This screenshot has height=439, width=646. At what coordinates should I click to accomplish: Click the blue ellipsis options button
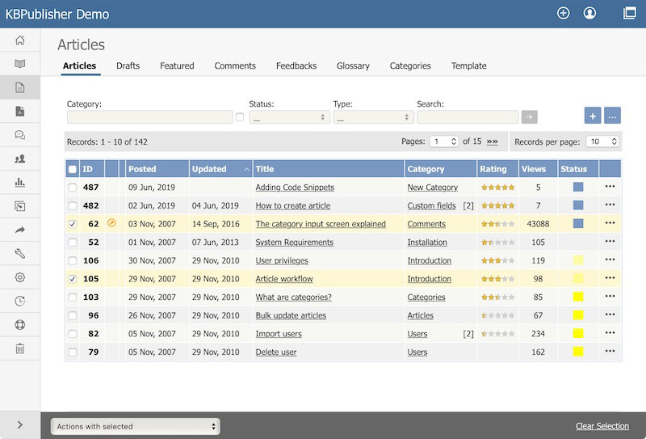pos(612,116)
